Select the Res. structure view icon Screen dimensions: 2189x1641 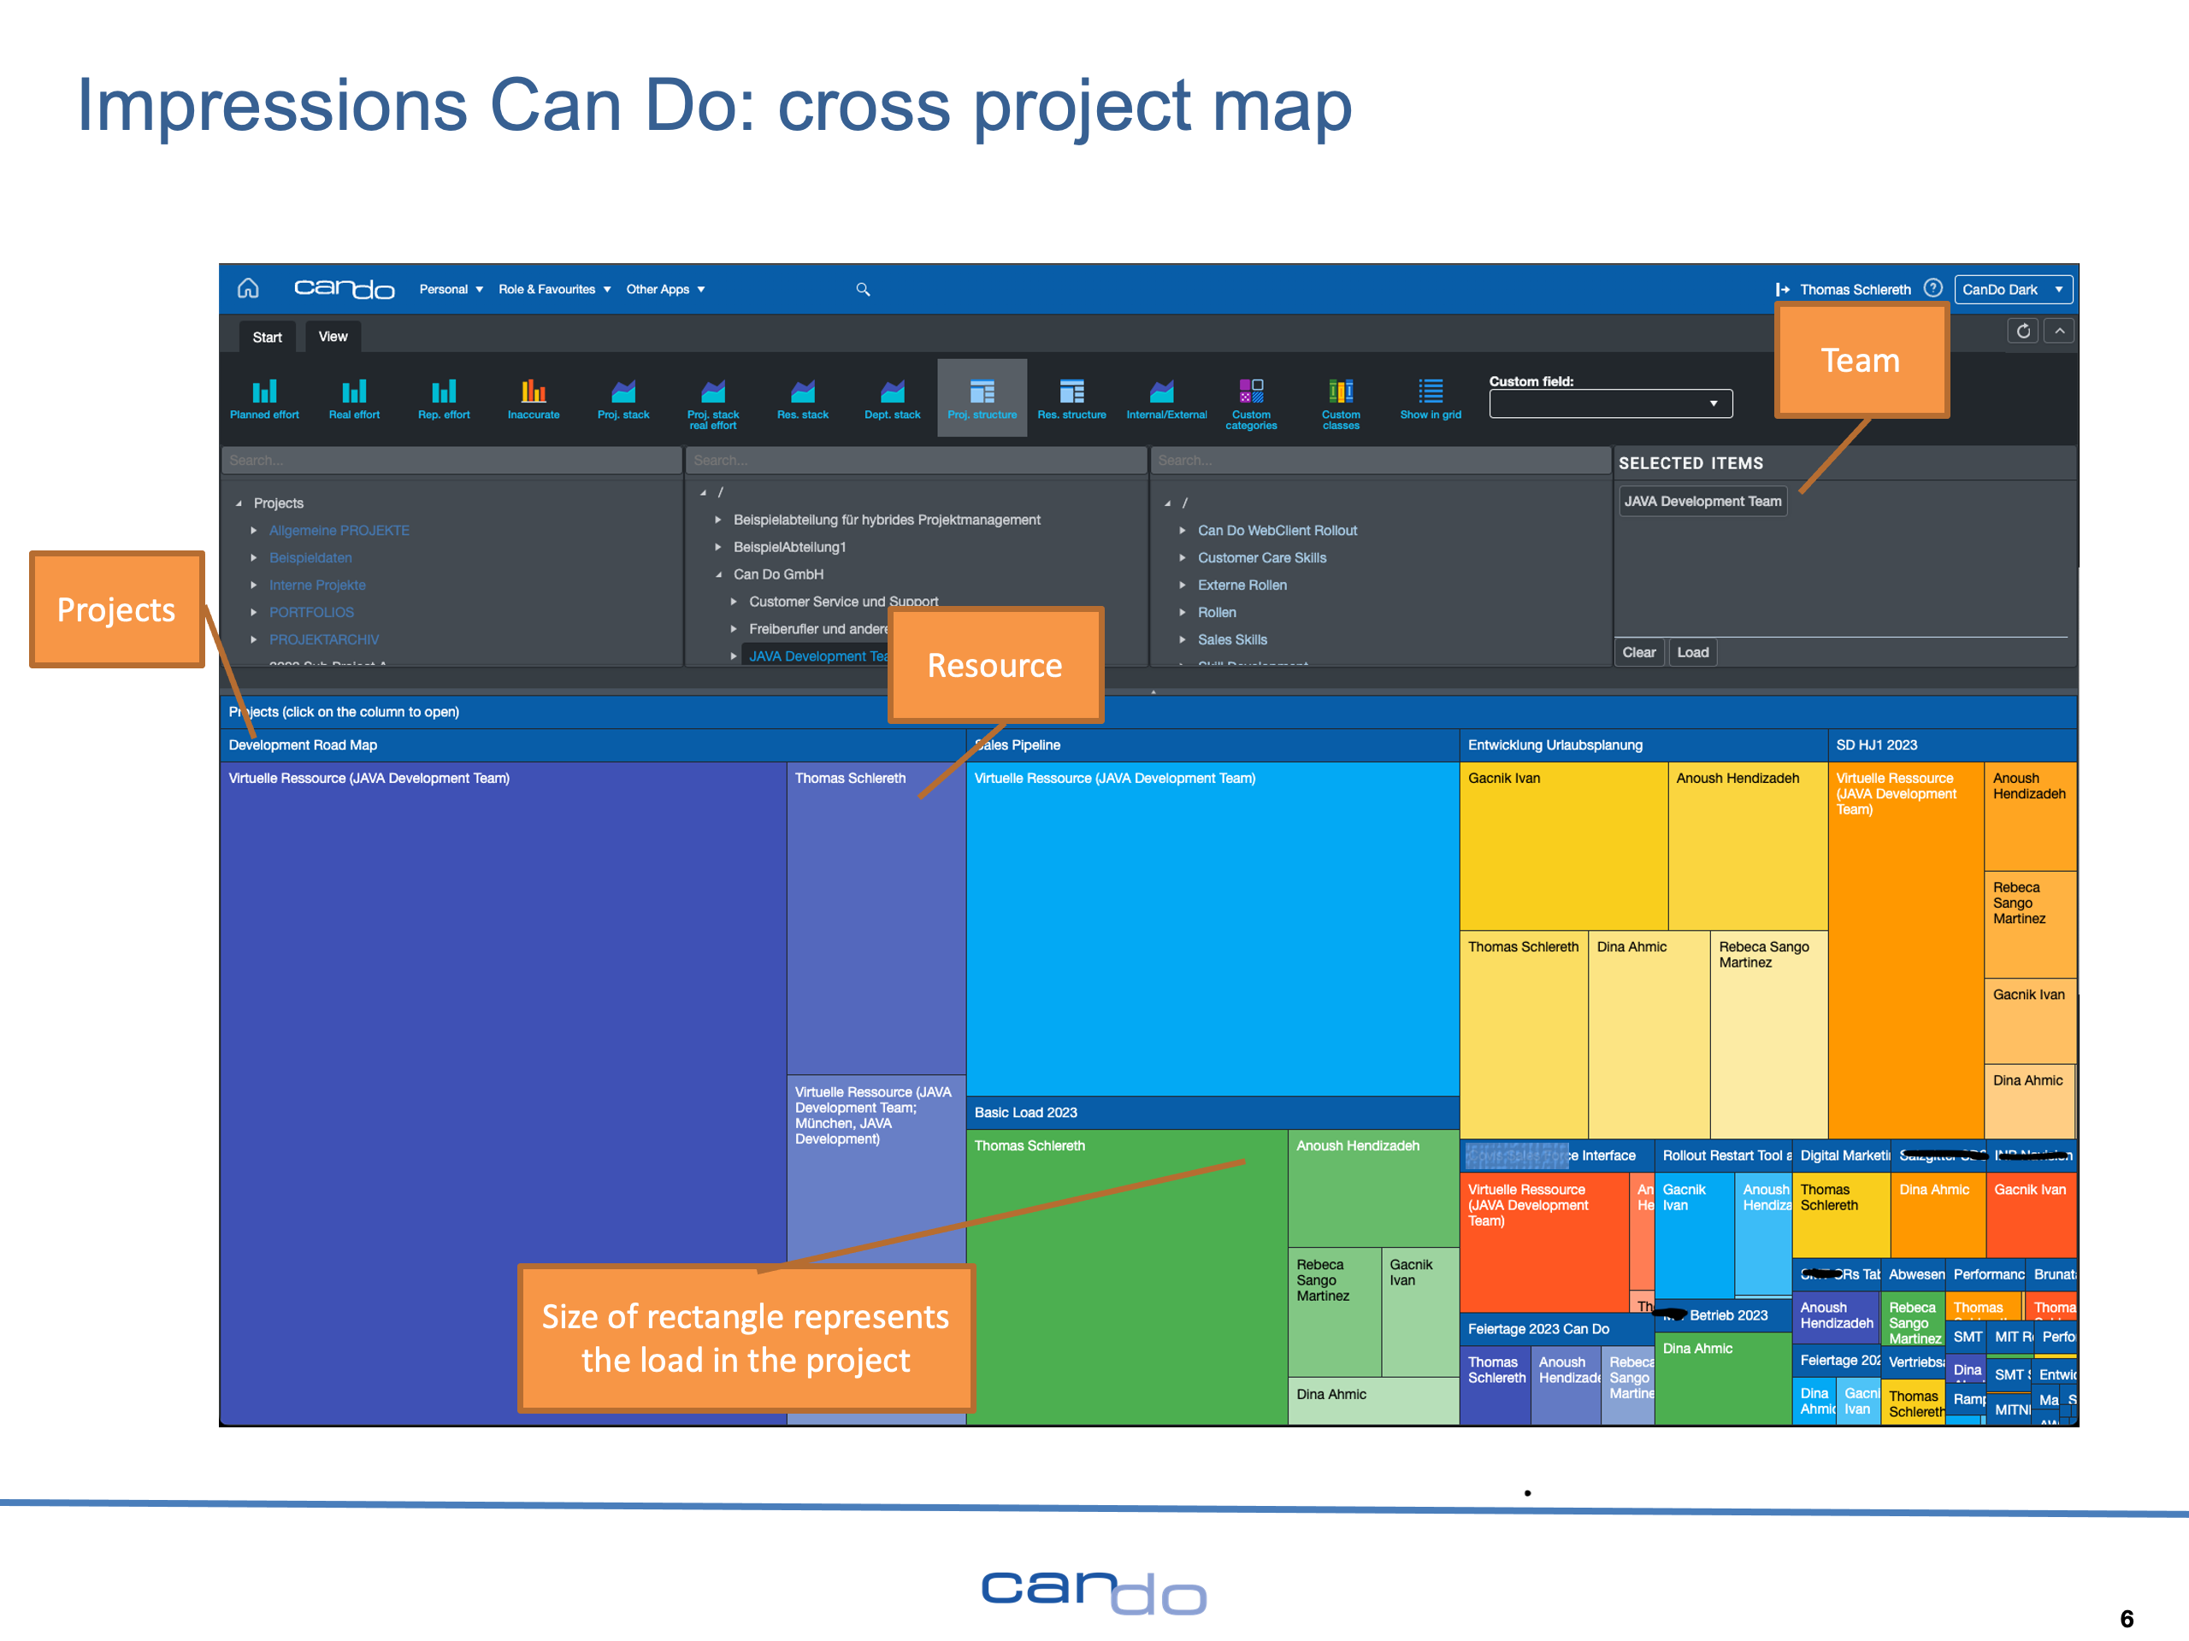click(1071, 398)
